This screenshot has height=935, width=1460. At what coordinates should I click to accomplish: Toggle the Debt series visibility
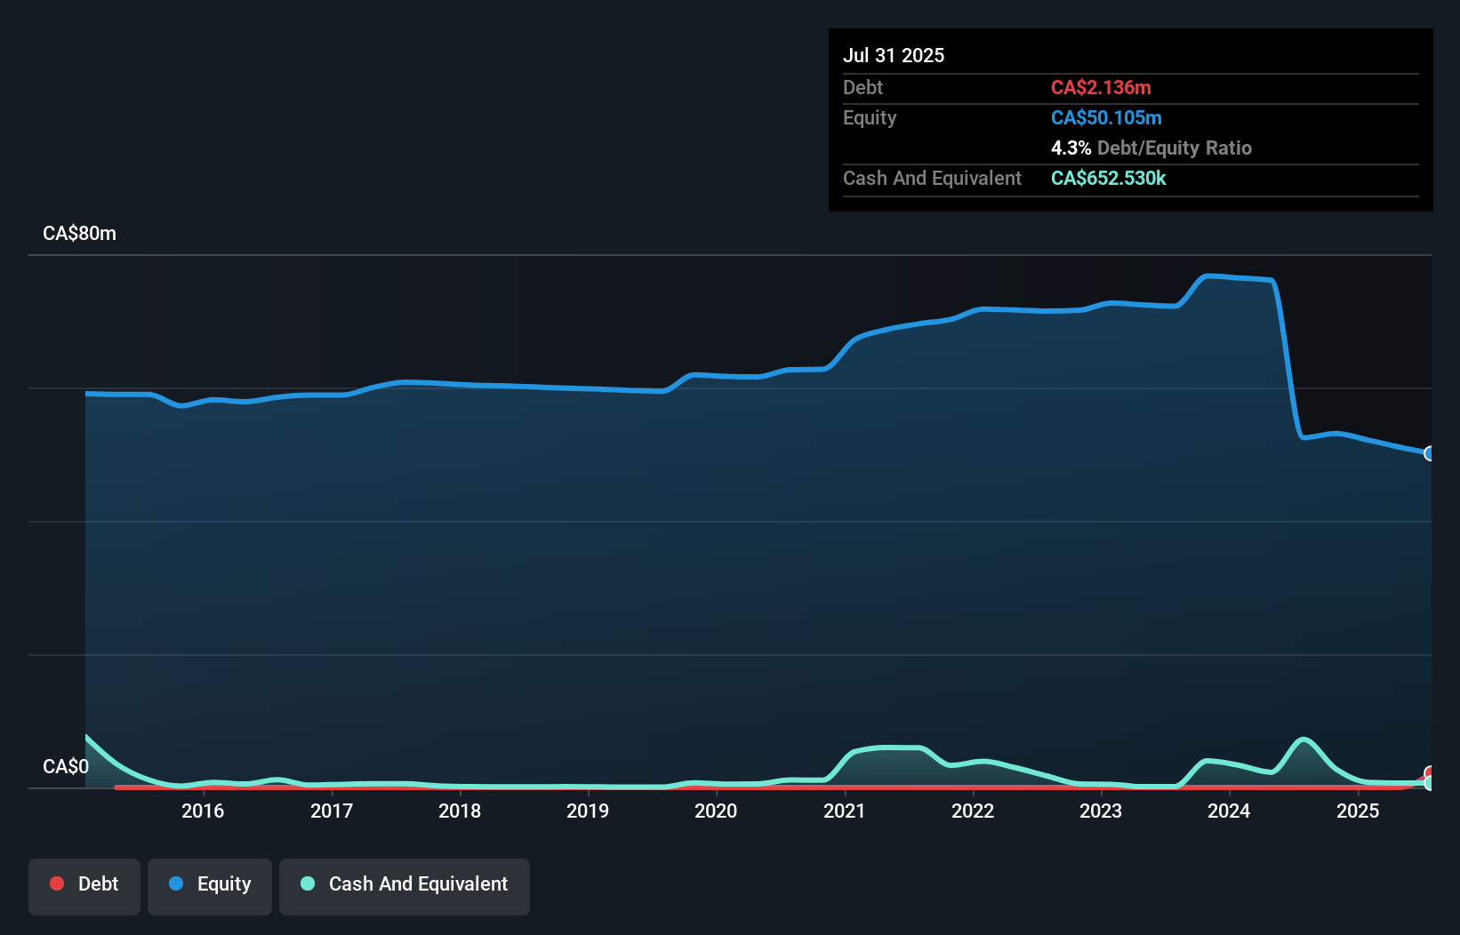84,883
